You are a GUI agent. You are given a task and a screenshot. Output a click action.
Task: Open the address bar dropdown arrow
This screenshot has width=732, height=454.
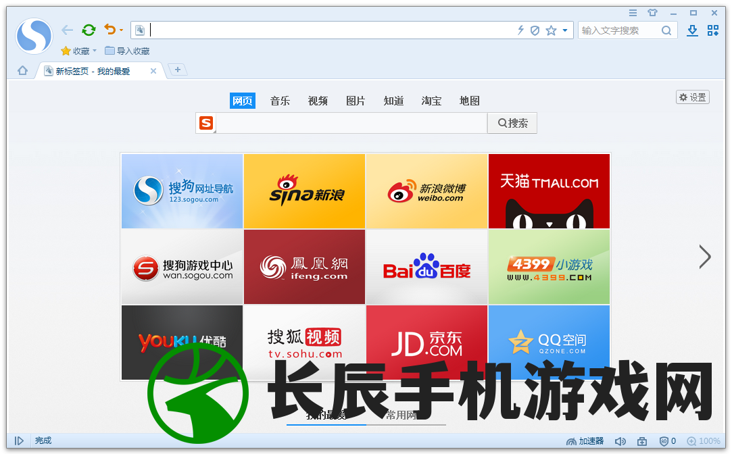click(565, 30)
